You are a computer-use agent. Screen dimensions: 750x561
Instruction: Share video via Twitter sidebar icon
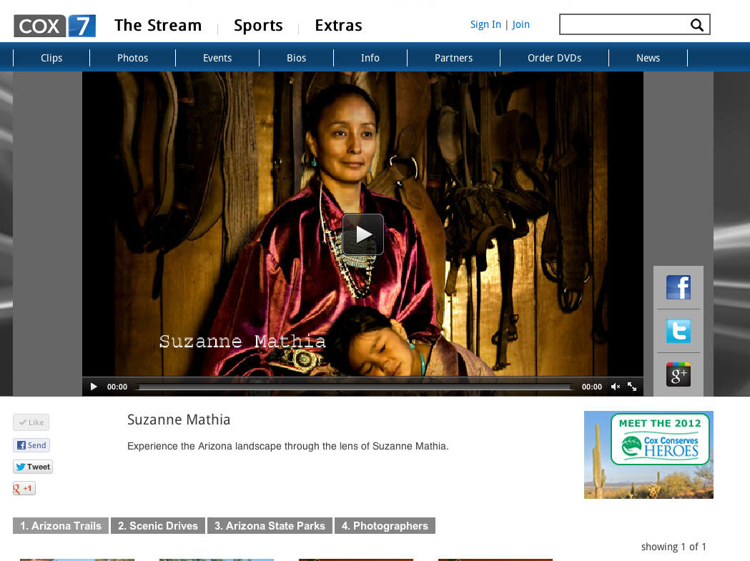click(678, 331)
